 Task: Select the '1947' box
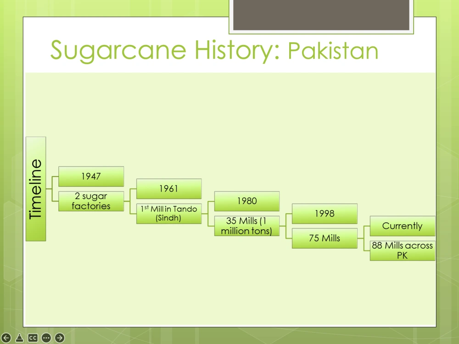91,177
